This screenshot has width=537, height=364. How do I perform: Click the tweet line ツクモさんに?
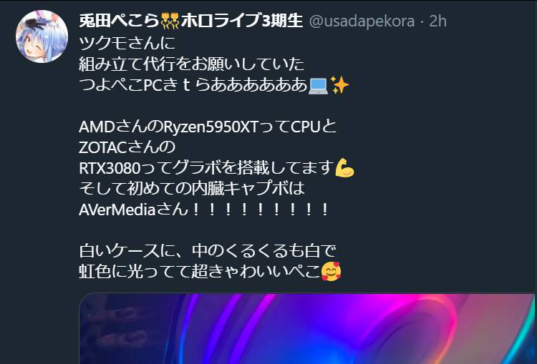[127, 44]
